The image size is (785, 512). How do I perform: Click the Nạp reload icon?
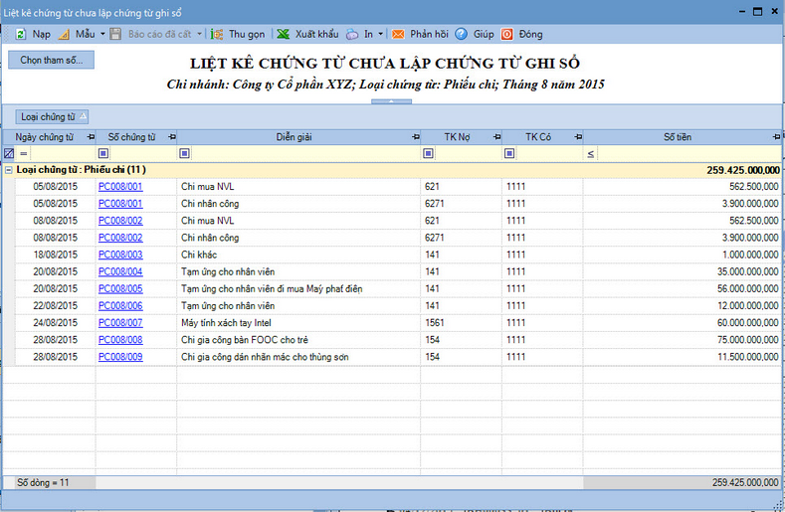[21, 34]
